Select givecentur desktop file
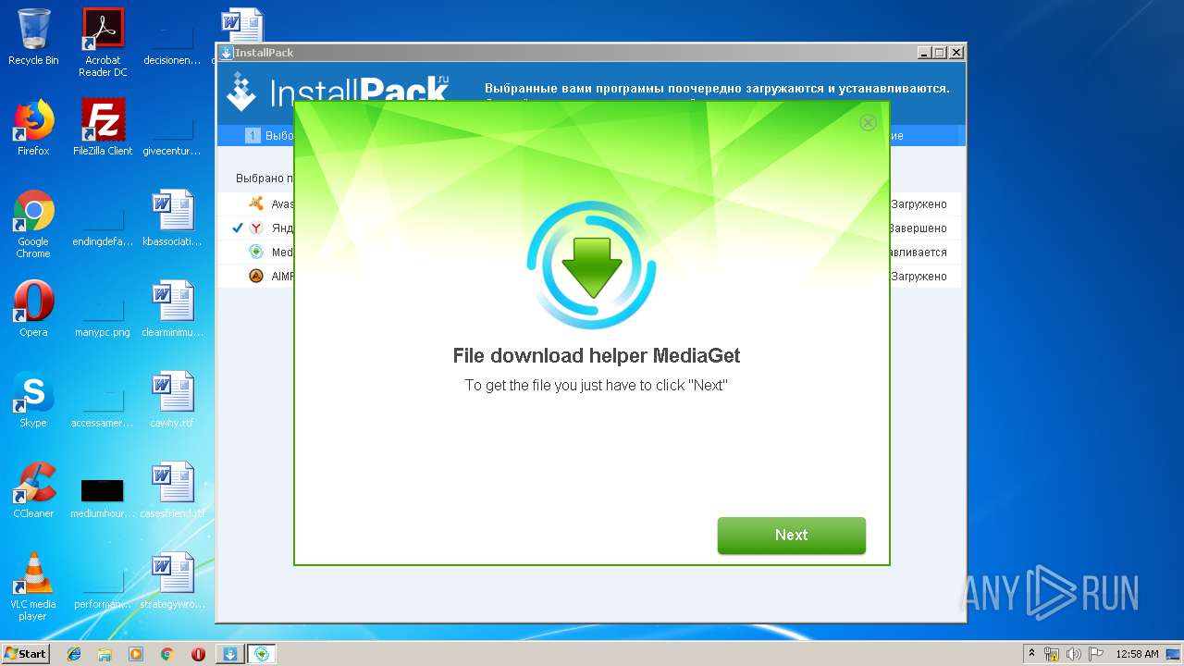This screenshot has width=1184, height=666. pyautogui.click(x=172, y=135)
